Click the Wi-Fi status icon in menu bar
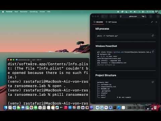 click(x=131, y=12)
